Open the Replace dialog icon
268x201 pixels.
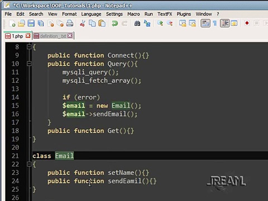point(147,23)
